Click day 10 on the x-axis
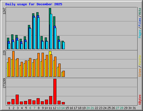This screenshot has height=111, width=143. click(46, 108)
